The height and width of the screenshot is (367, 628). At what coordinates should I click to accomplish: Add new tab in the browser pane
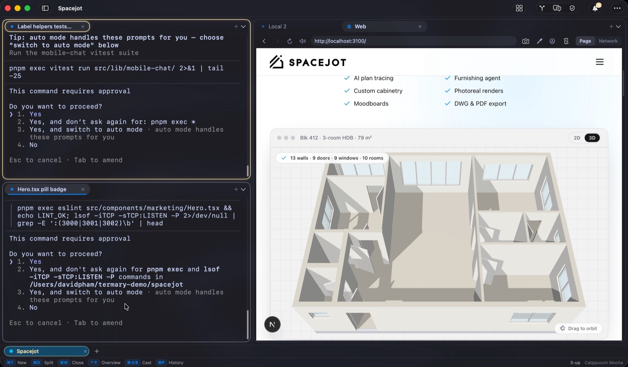tap(611, 27)
